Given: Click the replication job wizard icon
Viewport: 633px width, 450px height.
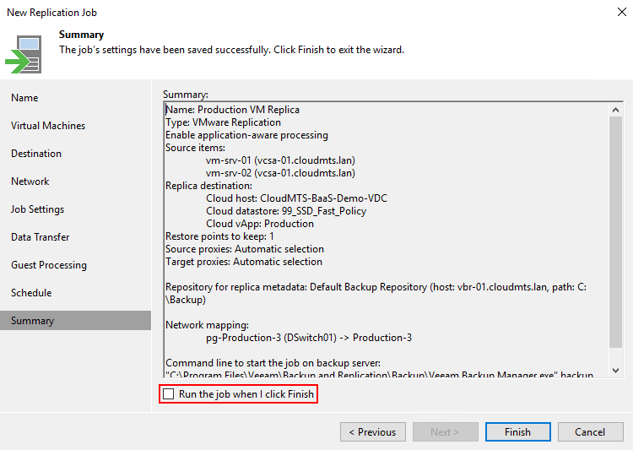Looking at the screenshot, I should [24, 54].
